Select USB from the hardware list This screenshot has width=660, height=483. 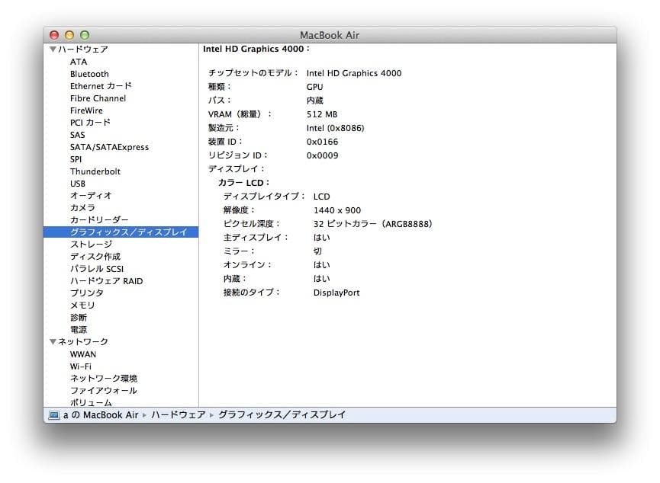coord(77,184)
